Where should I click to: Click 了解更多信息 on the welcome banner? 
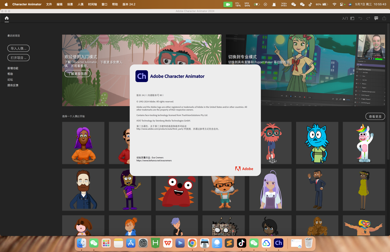(77, 74)
